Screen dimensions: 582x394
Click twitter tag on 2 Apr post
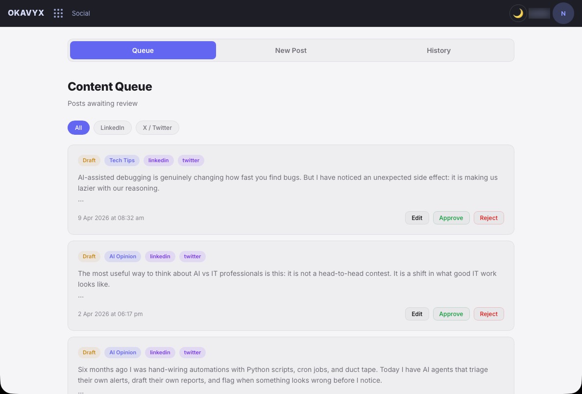(192, 257)
